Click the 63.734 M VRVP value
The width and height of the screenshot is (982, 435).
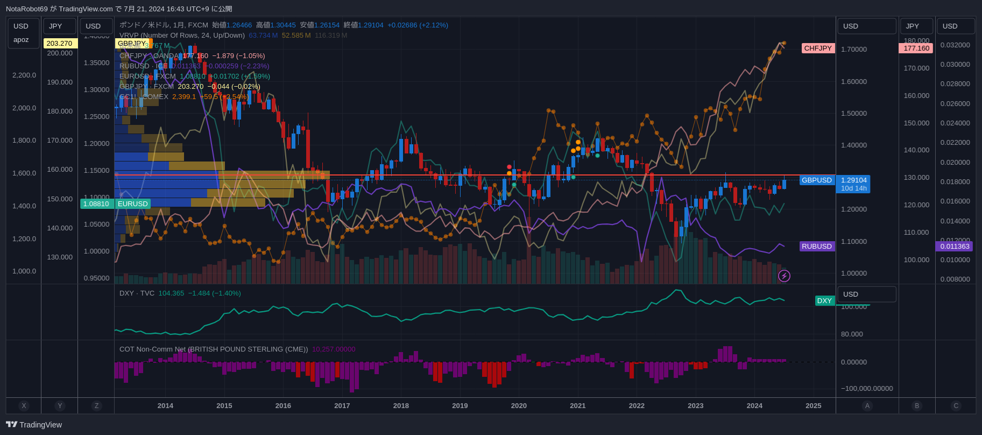tap(263, 36)
